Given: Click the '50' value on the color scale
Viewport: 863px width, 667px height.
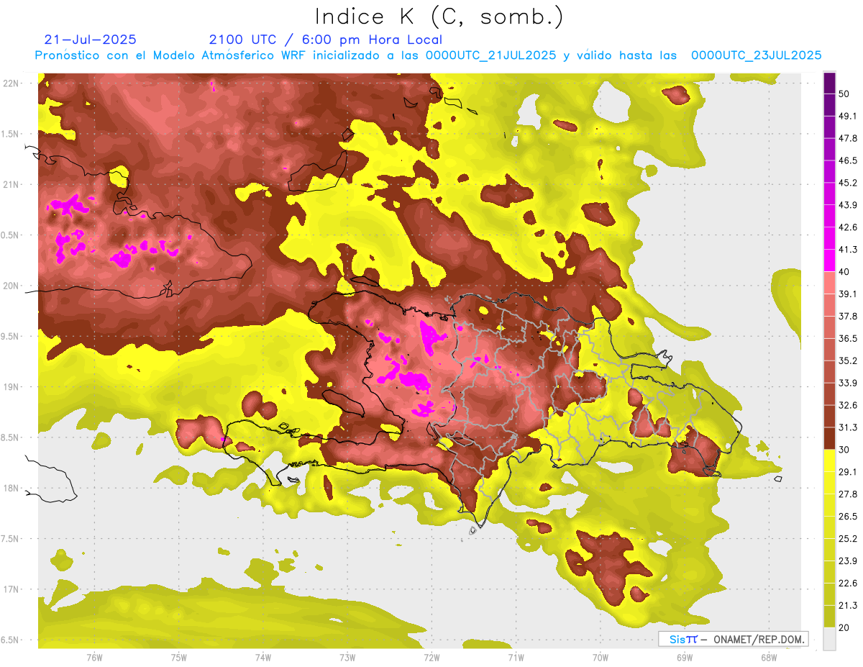Looking at the screenshot, I should click(845, 94).
